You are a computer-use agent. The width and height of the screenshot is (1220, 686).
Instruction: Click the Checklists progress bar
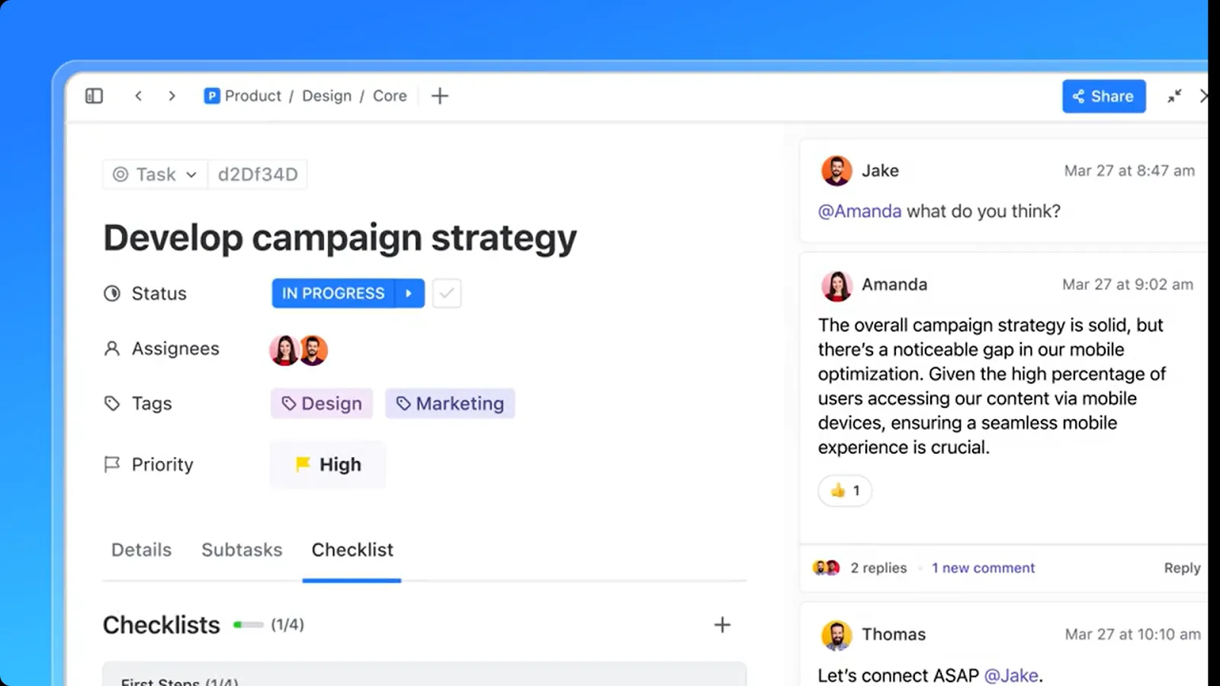[x=249, y=625]
